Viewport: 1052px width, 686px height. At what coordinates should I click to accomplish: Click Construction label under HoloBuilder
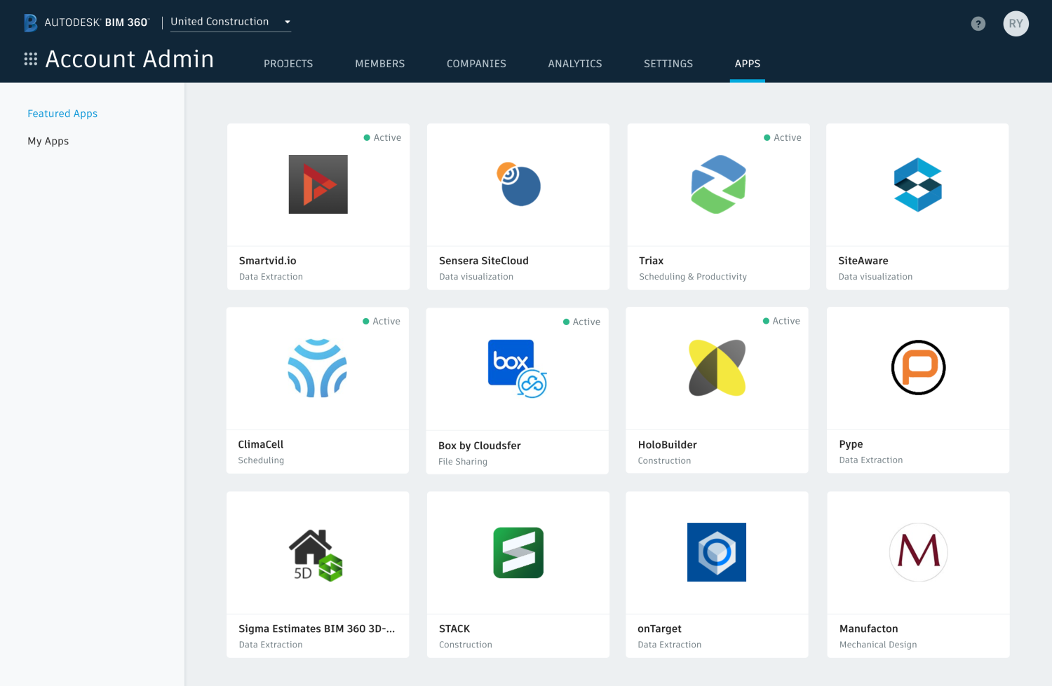pos(664,461)
